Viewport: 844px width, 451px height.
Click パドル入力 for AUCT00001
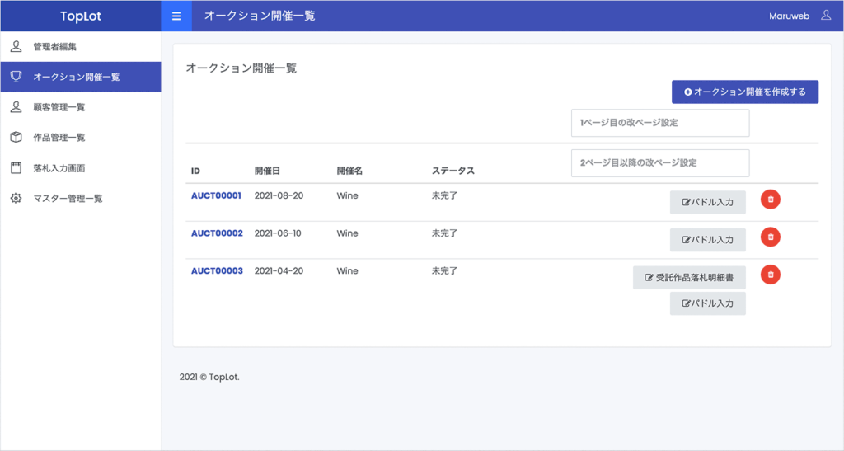708,202
